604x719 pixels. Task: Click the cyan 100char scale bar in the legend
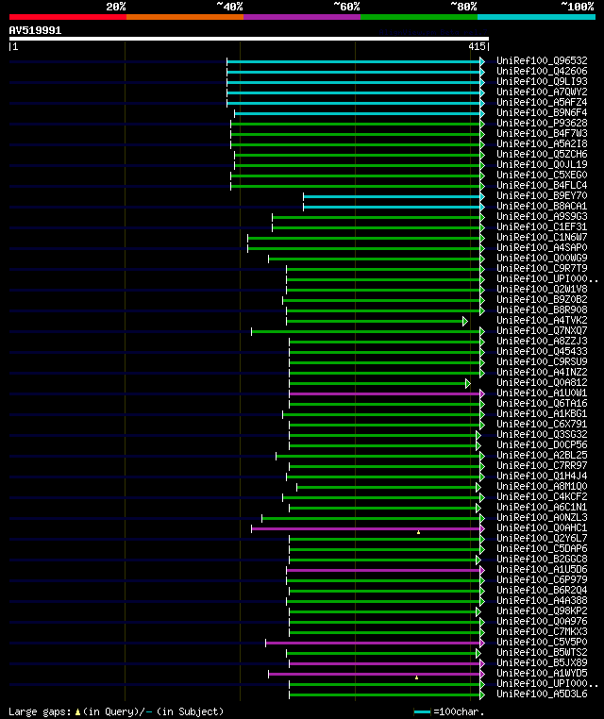(x=422, y=712)
